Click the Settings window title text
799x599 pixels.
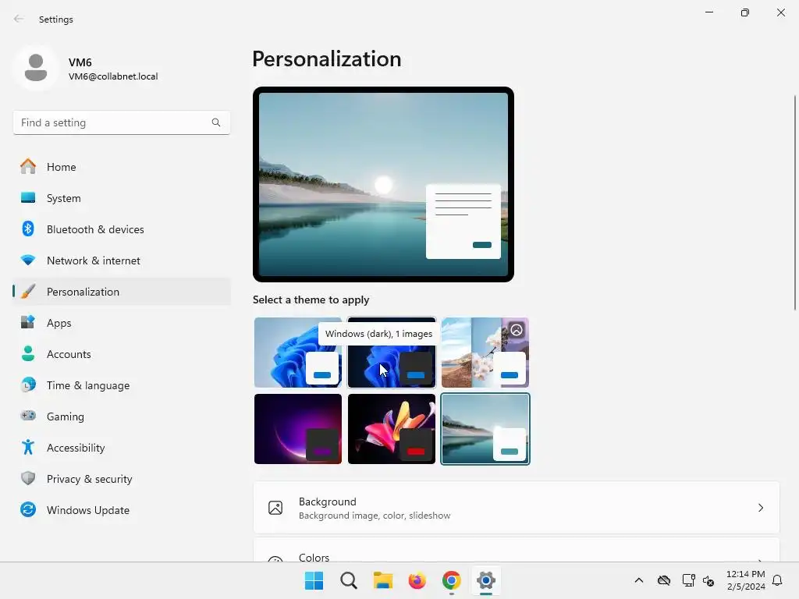point(56,19)
